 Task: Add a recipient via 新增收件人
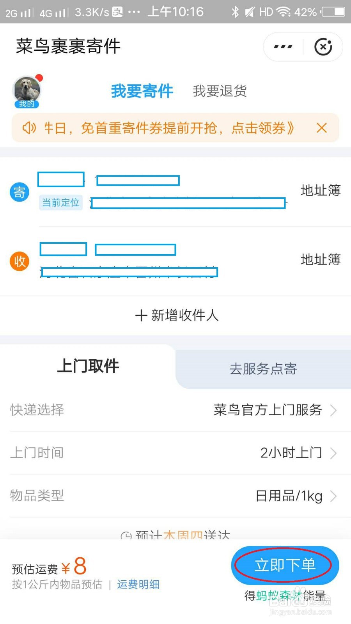tap(177, 315)
